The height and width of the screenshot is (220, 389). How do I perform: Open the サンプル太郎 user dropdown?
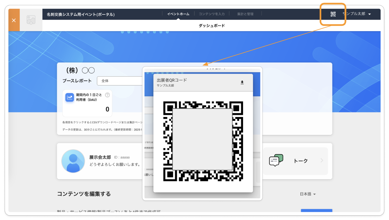[x=356, y=14]
